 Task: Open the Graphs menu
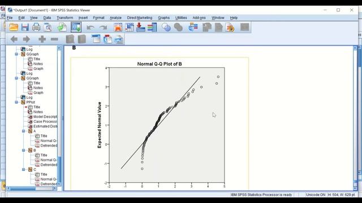(163, 17)
